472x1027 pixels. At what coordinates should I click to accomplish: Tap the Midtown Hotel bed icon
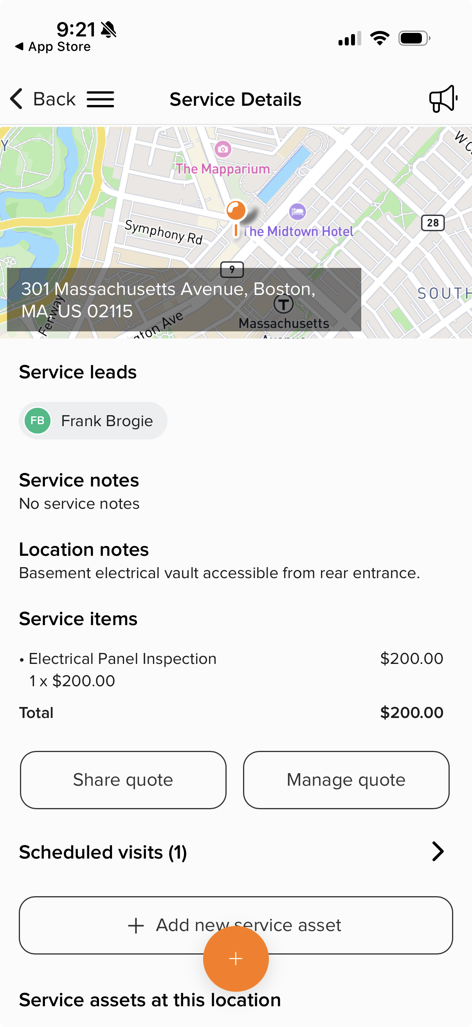coord(297,211)
